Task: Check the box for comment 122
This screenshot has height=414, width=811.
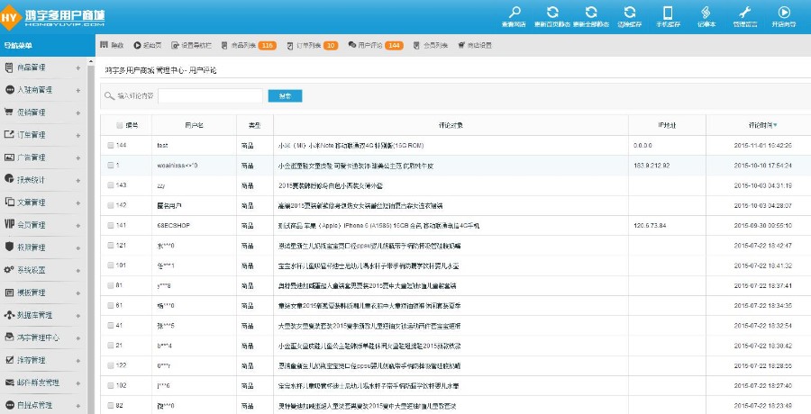Action: [x=110, y=365]
